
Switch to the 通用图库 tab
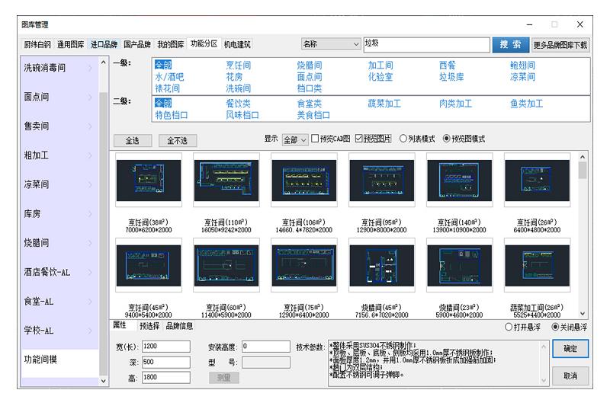point(70,45)
